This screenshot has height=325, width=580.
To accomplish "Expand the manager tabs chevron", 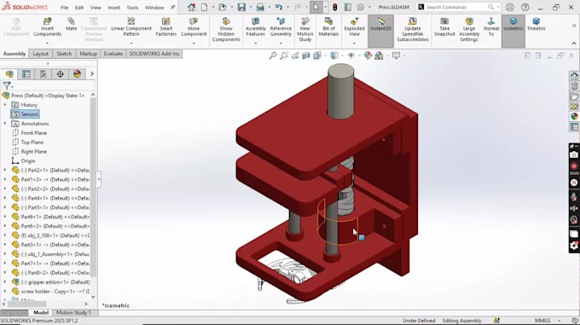I will (92, 74).
